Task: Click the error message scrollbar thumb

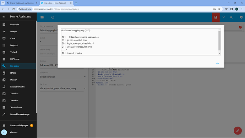Action: point(219,41)
